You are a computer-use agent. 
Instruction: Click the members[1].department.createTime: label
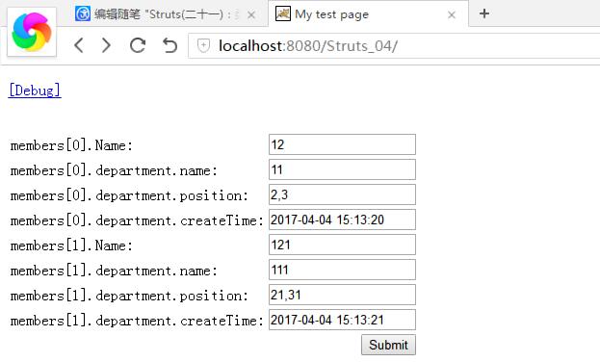point(137,321)
